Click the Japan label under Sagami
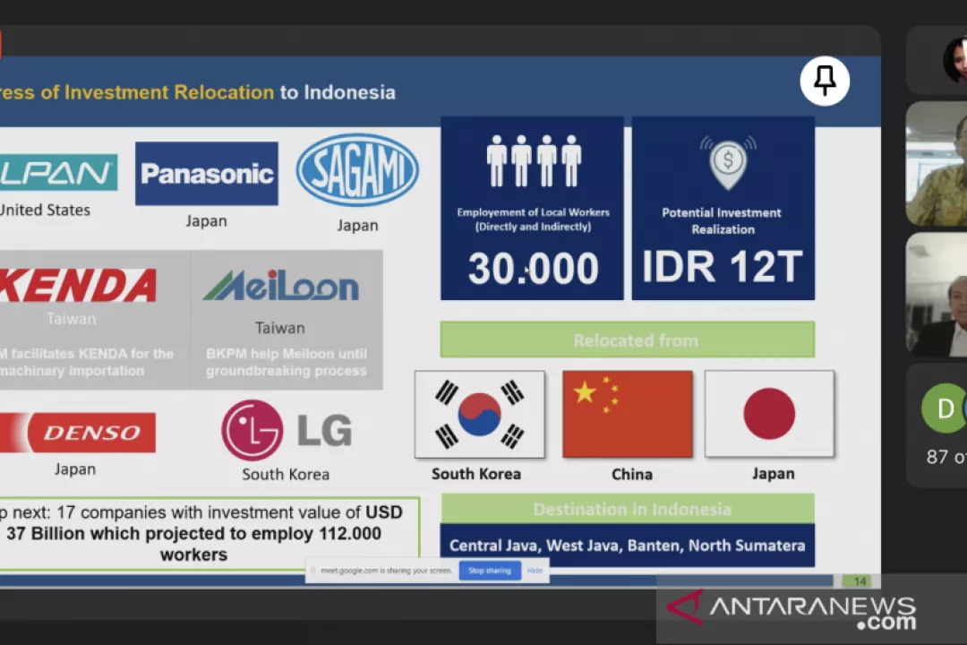This screenshot has height=645, width=967. [357, 225]
